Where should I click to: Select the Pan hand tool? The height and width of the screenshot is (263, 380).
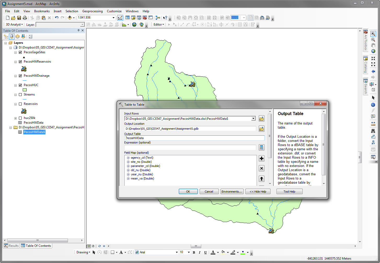(373, 45)
